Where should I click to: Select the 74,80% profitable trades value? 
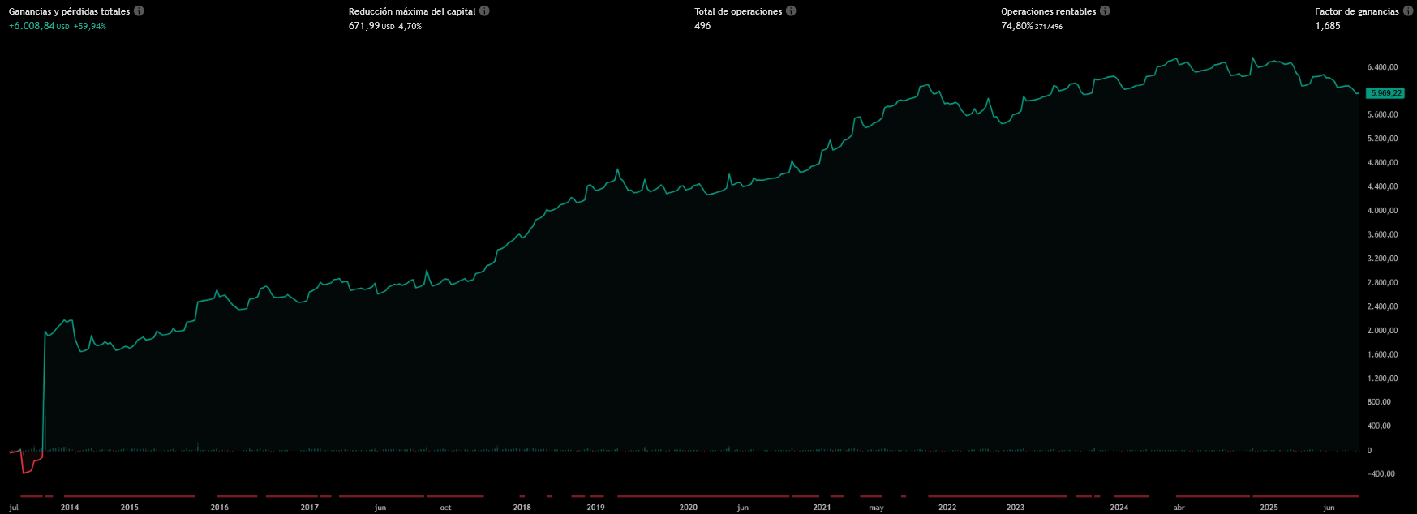1017,26
